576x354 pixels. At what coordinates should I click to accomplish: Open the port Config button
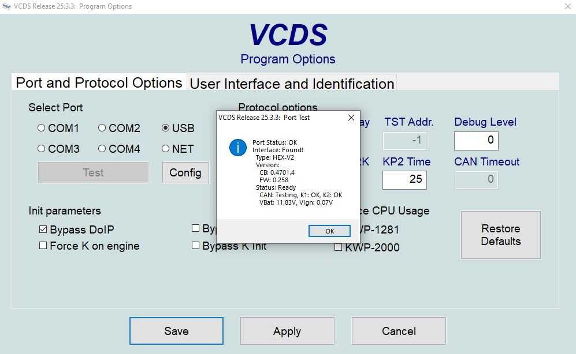pyautogui.click(x=185, y=172)
